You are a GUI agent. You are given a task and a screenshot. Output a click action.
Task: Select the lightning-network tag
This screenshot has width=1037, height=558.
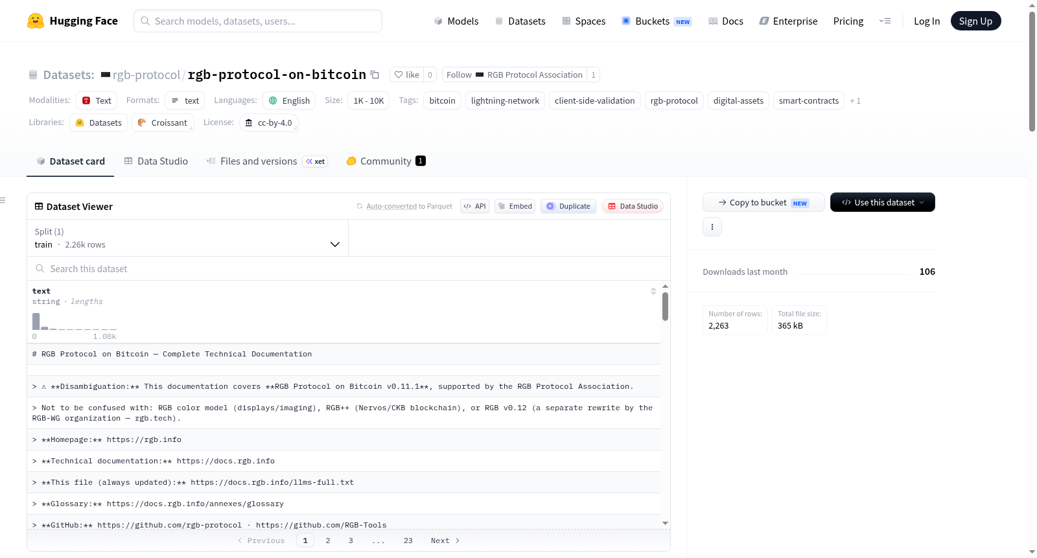[505, 100]
